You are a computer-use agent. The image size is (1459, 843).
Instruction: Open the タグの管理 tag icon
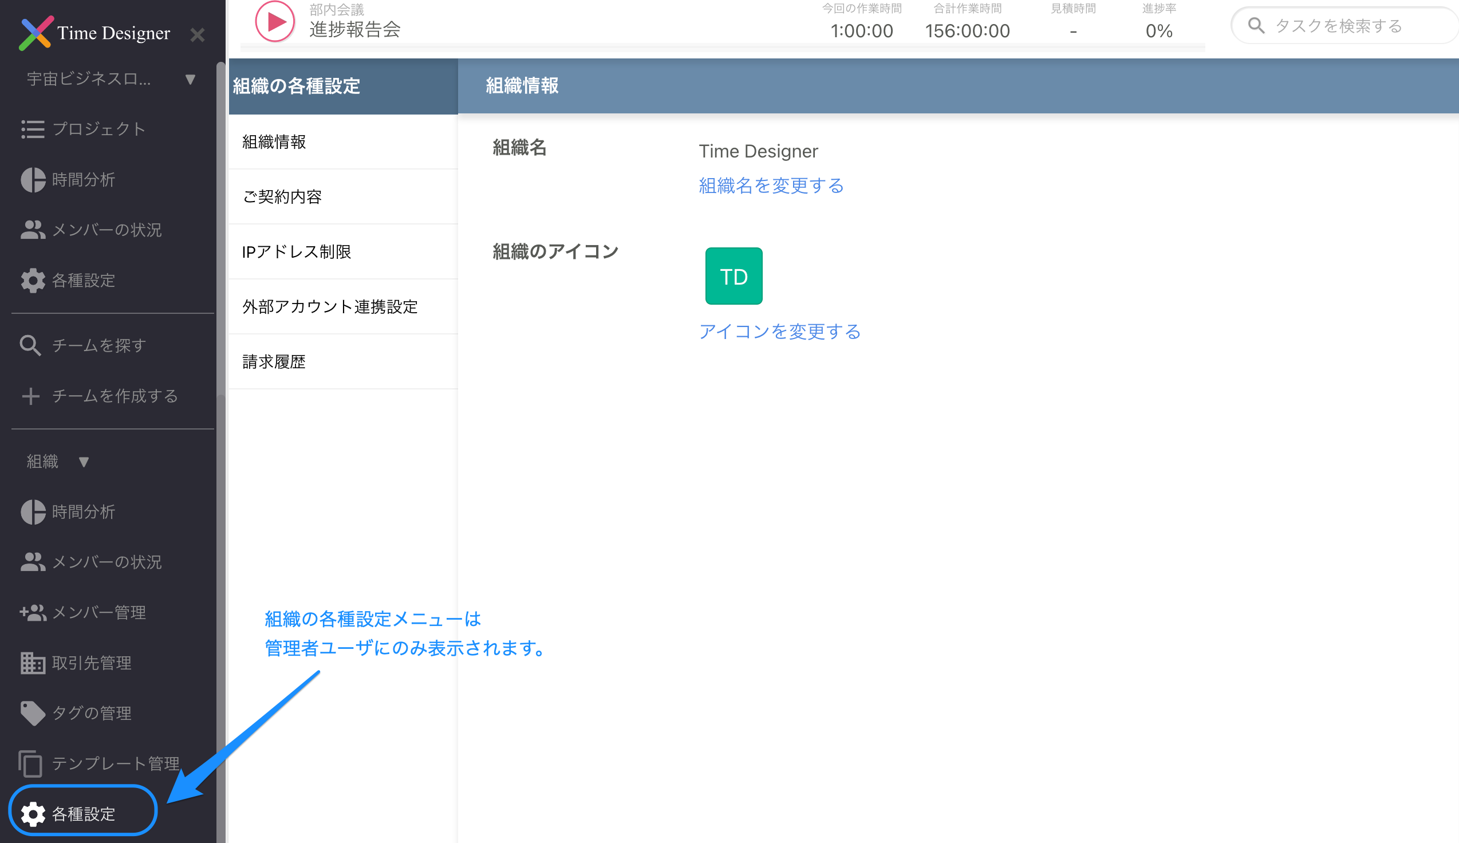[33, 714]
